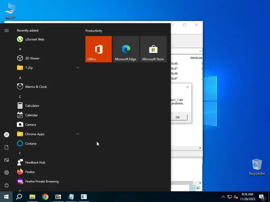Click the last pinned taskbar app icon
The image size is (270, 202).
click(84, 197)
